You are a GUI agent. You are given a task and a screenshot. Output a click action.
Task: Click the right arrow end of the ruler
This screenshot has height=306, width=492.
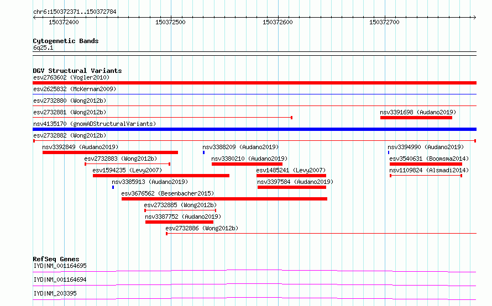[x=475, y=17]
